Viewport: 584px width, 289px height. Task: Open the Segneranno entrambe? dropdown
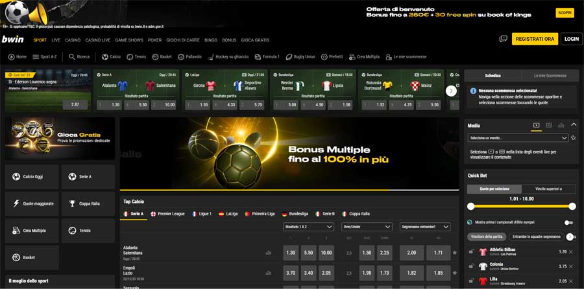point(425,227)
